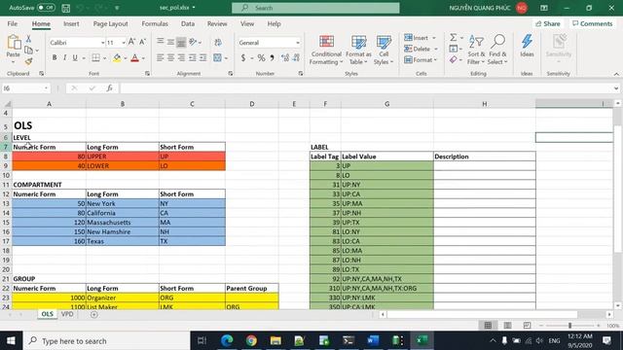Click the Insert Function fx icon
Viewport: 623px width, 350px height.
pyautogui.click(x=109, y=88)
